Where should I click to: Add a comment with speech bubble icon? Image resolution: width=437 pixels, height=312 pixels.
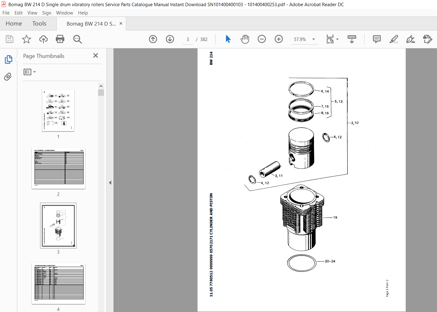(x=377, y=39)
